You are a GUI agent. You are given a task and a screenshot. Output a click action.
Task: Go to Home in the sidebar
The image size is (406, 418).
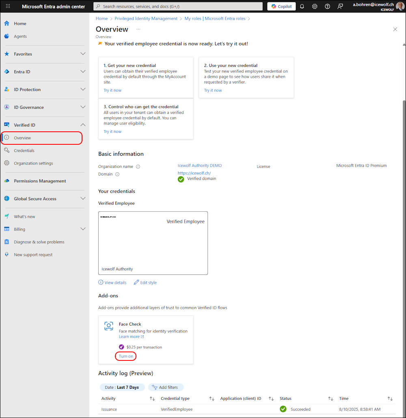[20, 24]
